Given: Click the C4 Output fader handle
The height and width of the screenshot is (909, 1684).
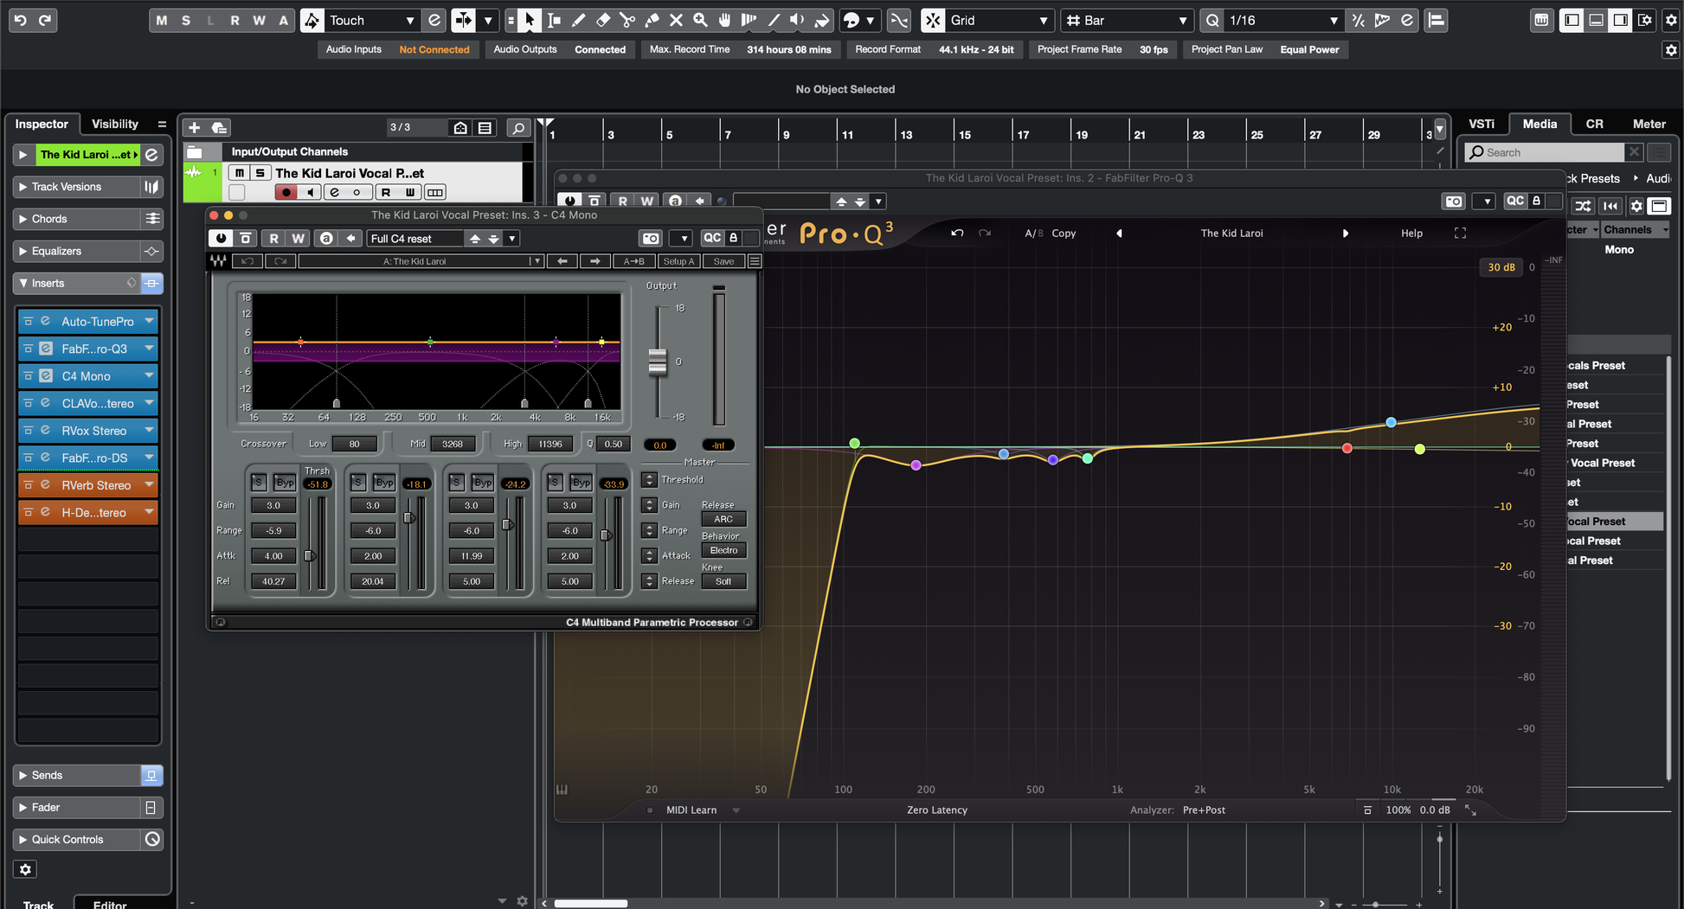Looking at the screenshot, I should (658, 362).
